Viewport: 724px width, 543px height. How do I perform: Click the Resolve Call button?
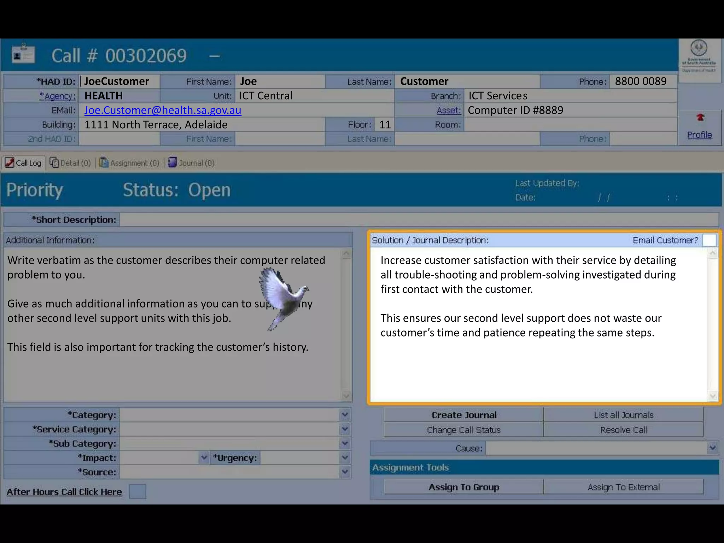(x=624, y=430)
